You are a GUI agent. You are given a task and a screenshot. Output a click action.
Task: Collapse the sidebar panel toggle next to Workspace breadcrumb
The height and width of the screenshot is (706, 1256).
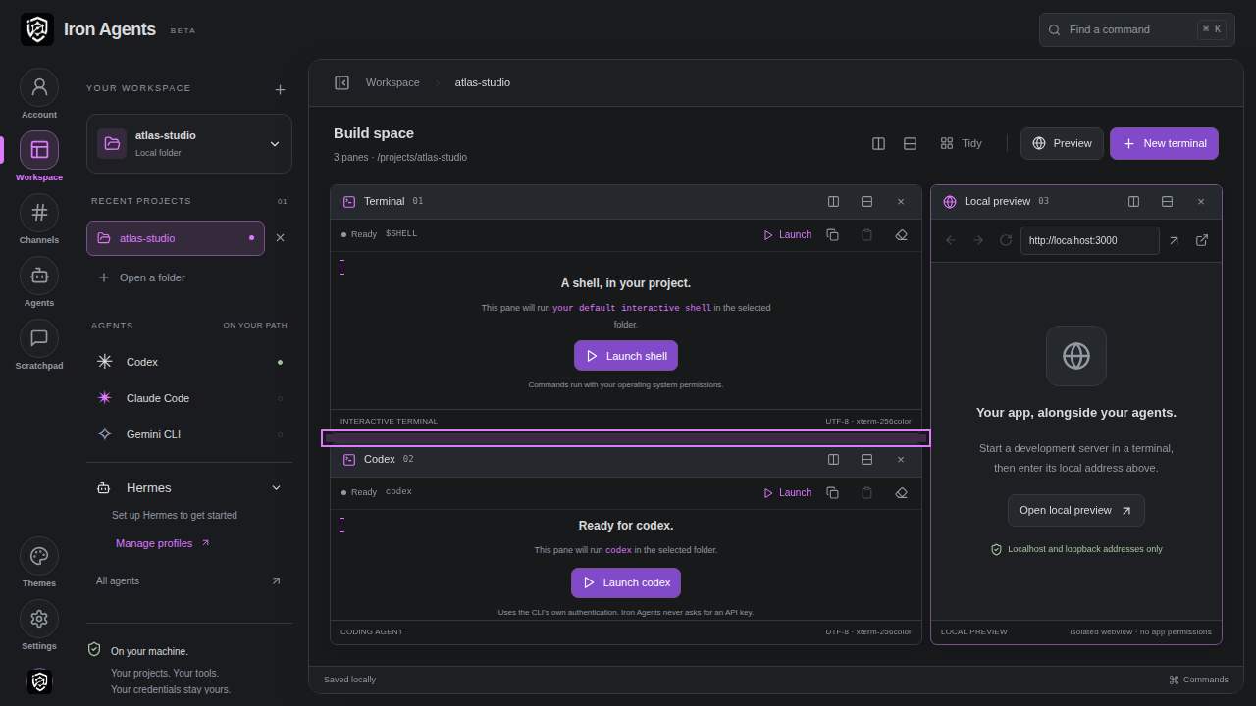tap(341, 82)
